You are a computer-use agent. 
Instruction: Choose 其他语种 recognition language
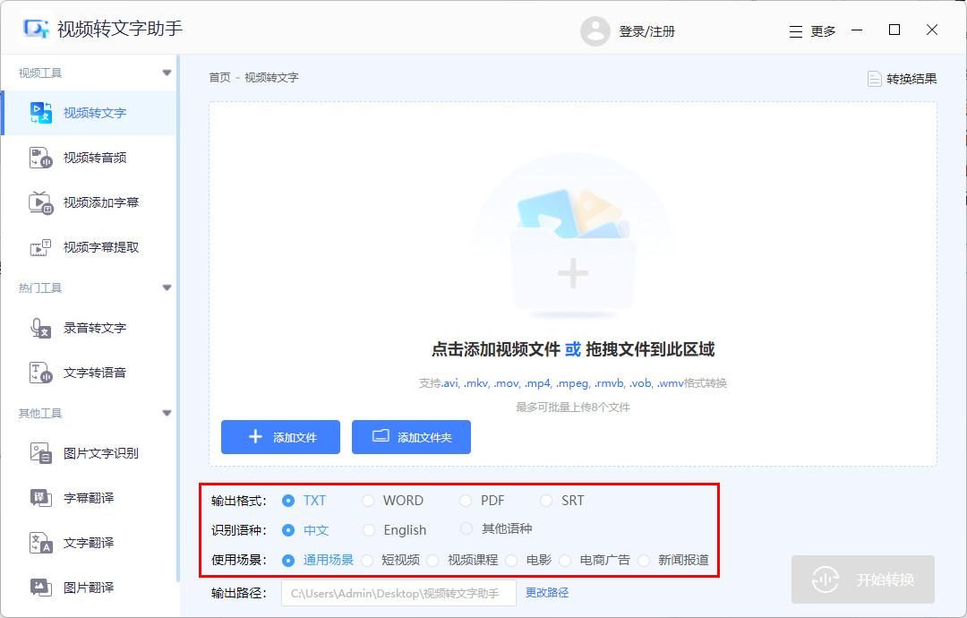(466, 528)
